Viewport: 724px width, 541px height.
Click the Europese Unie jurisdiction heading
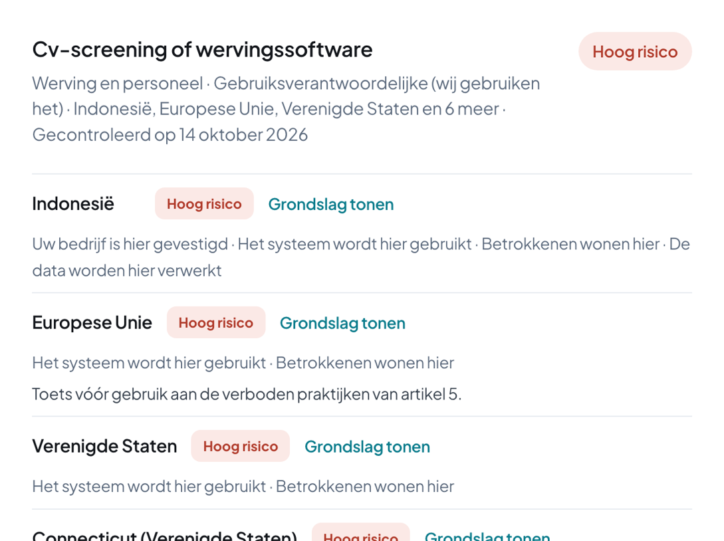[x=92, y=322]
